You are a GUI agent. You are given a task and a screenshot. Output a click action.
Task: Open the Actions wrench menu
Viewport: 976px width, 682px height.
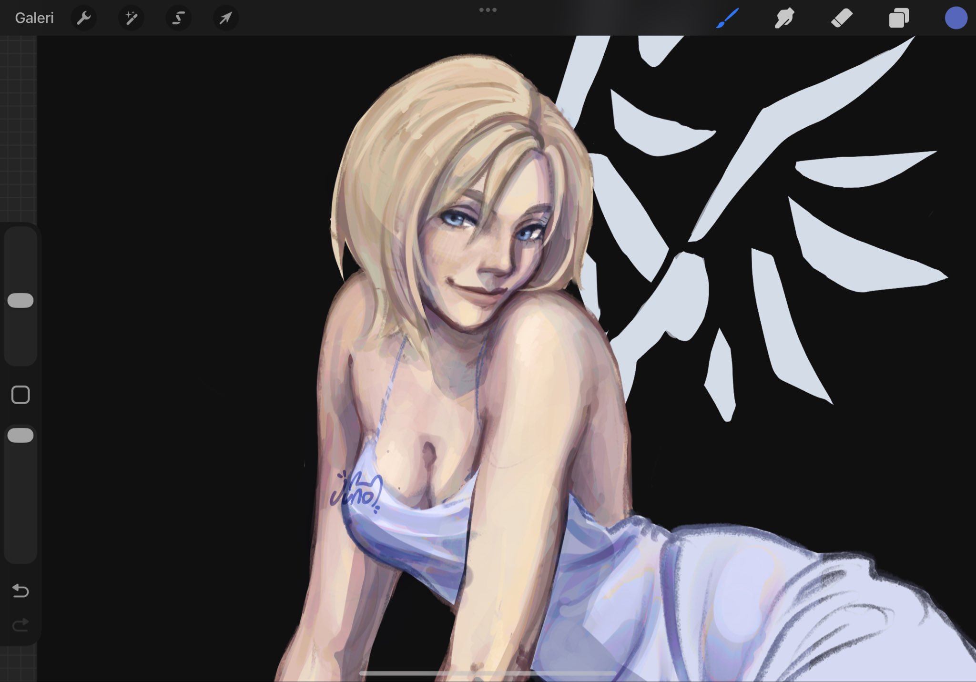[x=84, y=18]
